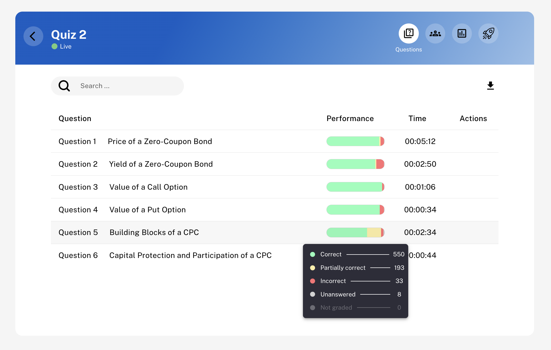This screenshot has width=551, height=350.
Task: Click the magnifying glass search icon
Action: tap(64, 86)
